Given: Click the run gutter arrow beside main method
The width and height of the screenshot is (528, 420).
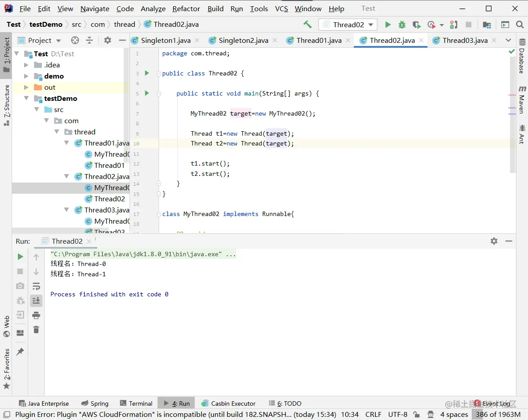Looking at the screenshot, I should [147, 93].
